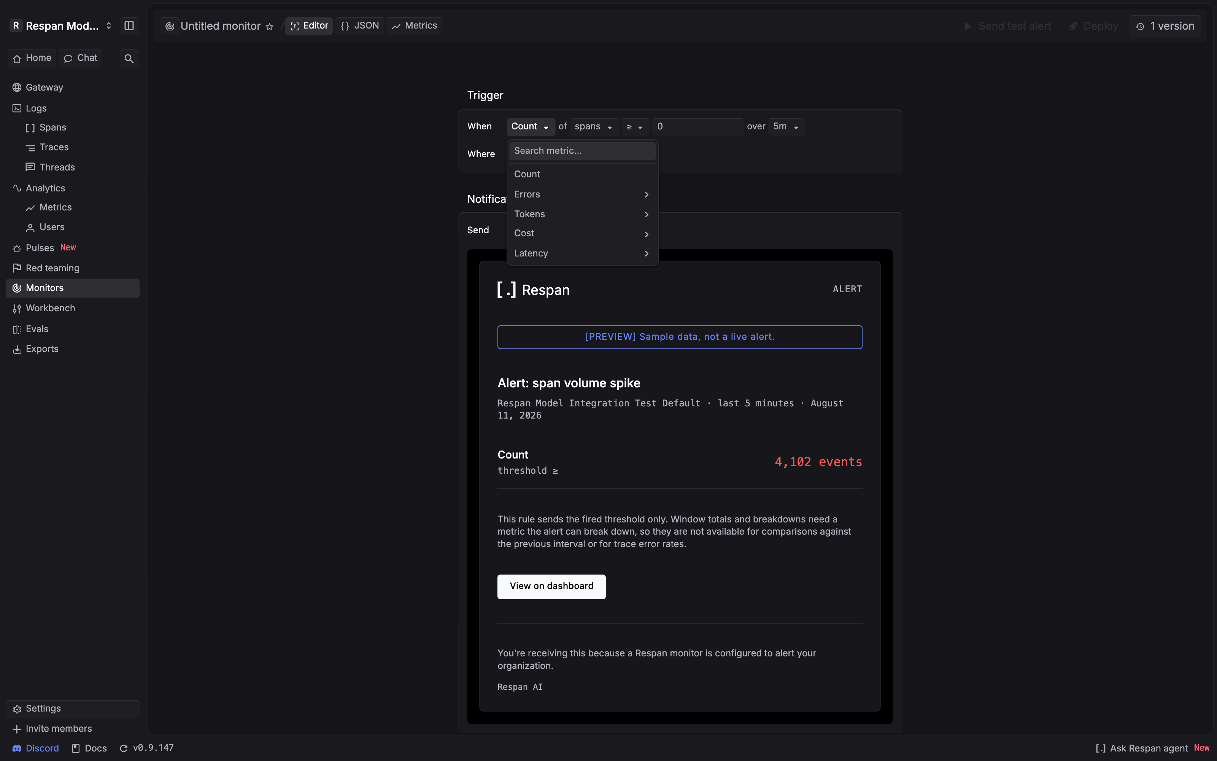1217x761 pixels.
Task: Click the Logs terminal icon
Action: [x=17, y=108]
